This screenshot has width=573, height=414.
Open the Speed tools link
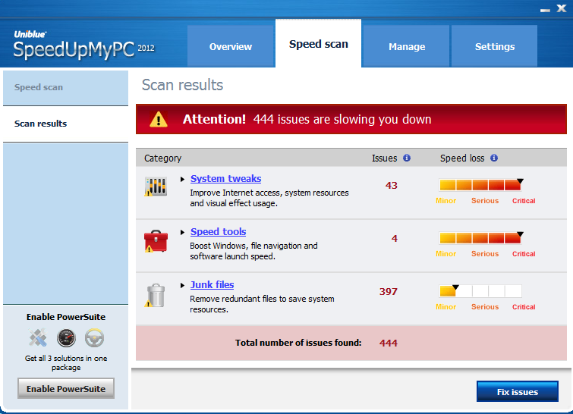coord(218,231)
